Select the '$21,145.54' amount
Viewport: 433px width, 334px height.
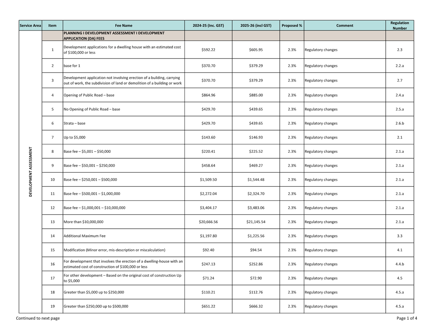pos(256,222)
